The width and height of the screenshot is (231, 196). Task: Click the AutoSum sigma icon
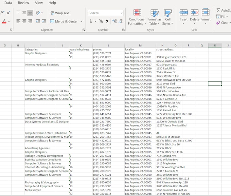(x=218, y=10)
